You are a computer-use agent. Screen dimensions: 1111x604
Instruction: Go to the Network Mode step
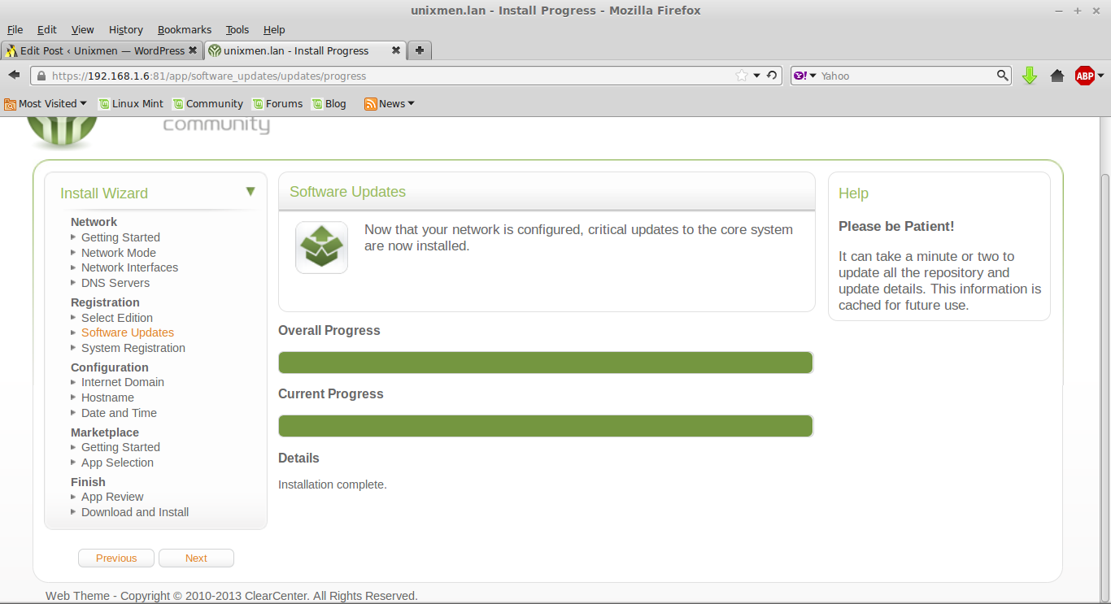(119, 253)
